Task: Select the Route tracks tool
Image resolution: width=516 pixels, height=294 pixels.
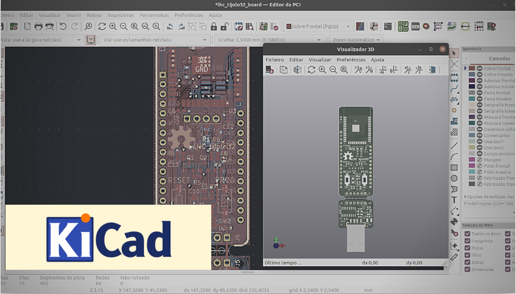Action: pos(454,88)
